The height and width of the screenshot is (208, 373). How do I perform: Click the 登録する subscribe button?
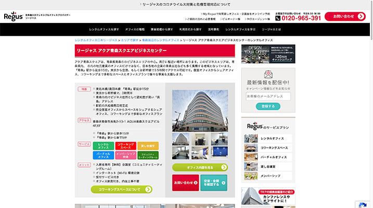(268, 106)
